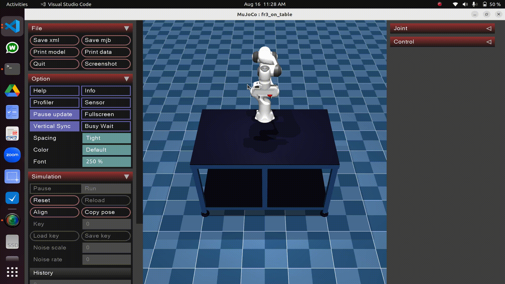Toggle the Busy Wait option
This screenshot has height=284, width=505.
point(106,126)
